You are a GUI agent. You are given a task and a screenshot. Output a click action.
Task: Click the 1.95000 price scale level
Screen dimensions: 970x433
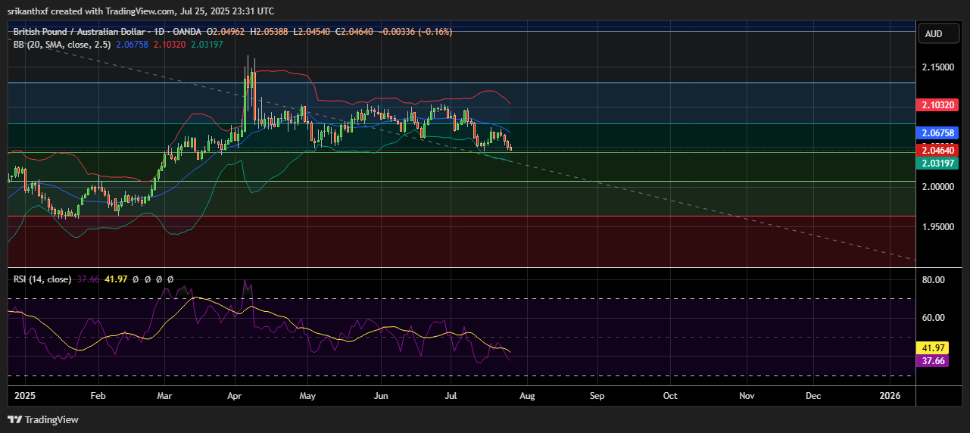(937, 227)
